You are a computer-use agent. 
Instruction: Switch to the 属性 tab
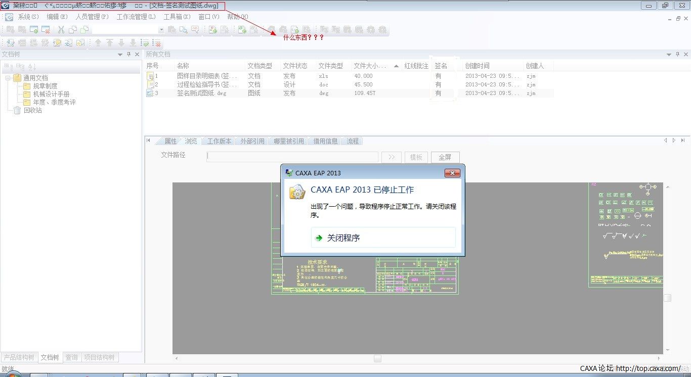[x=170, y=141]
